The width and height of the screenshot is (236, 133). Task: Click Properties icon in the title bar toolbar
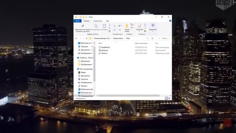[x=80, y=17]
